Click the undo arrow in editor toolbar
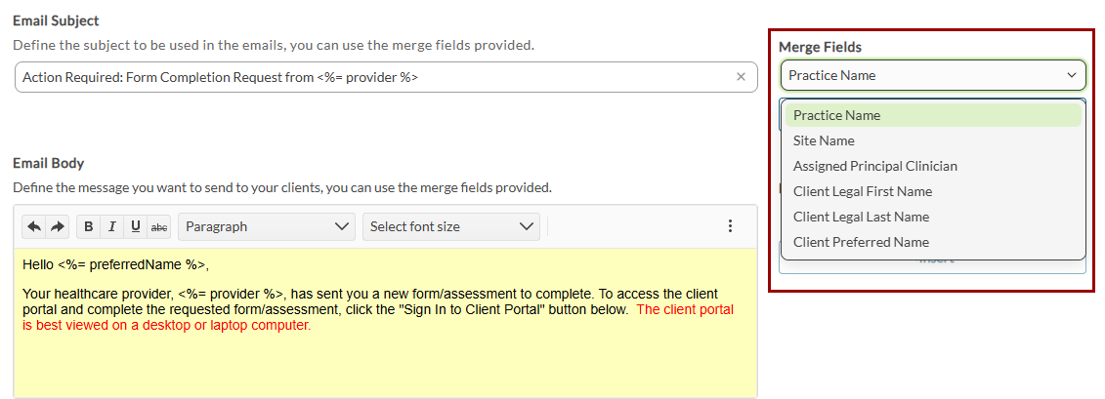 tap(34, 226)
